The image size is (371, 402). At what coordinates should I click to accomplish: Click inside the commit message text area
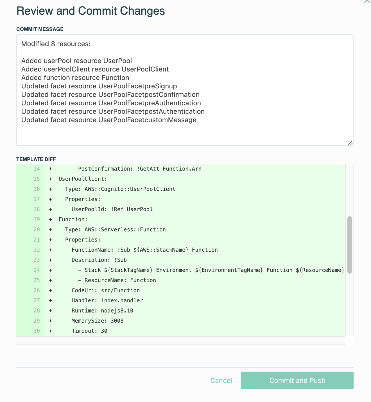185,90
